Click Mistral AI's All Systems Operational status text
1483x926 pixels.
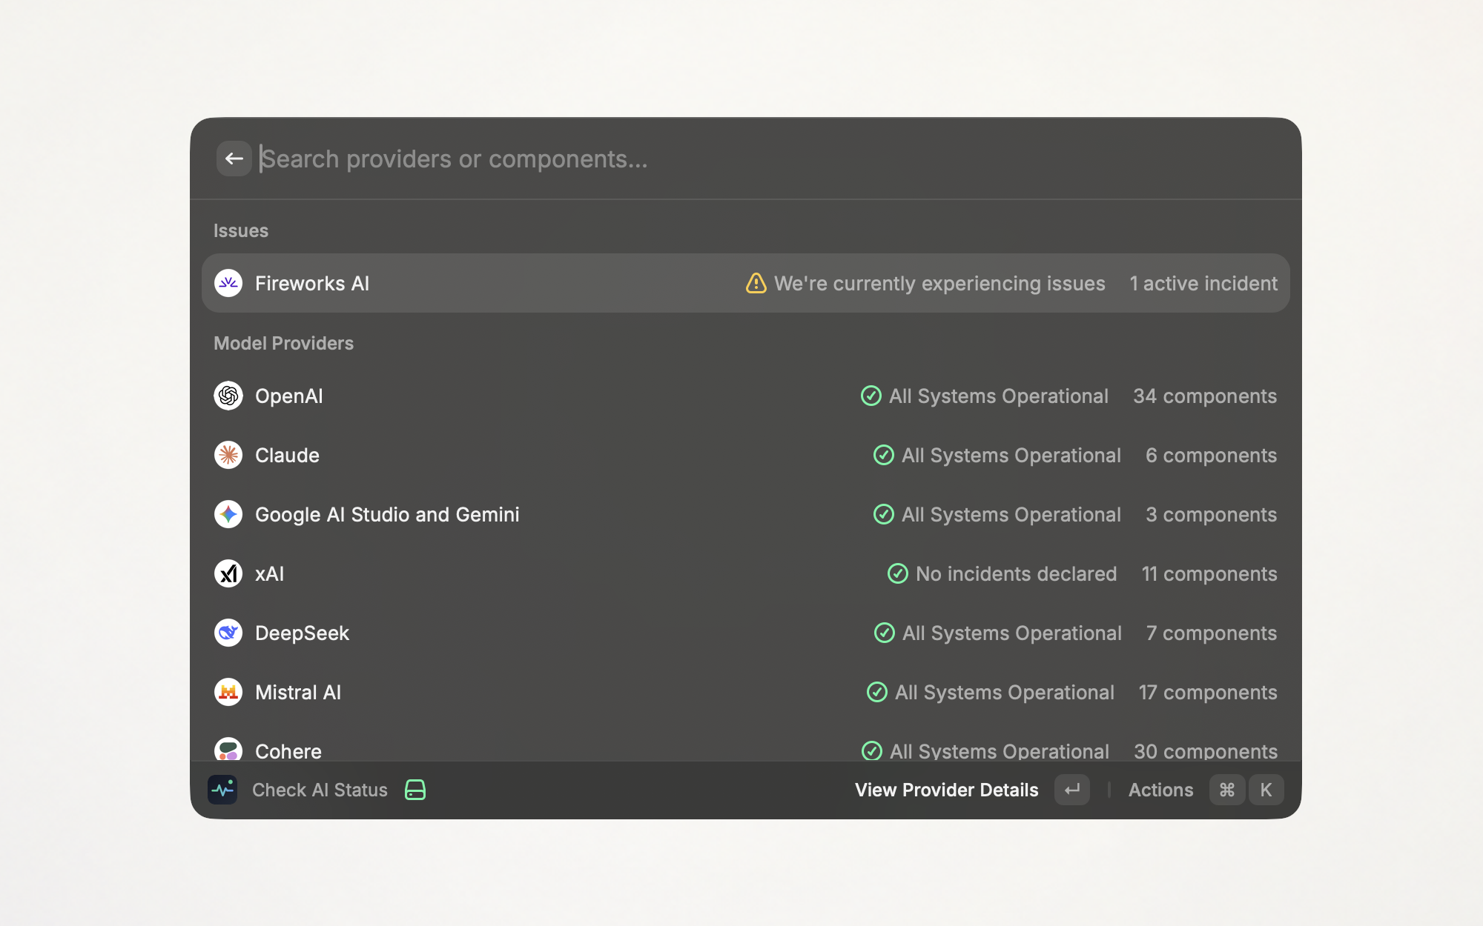point(1005,693)
